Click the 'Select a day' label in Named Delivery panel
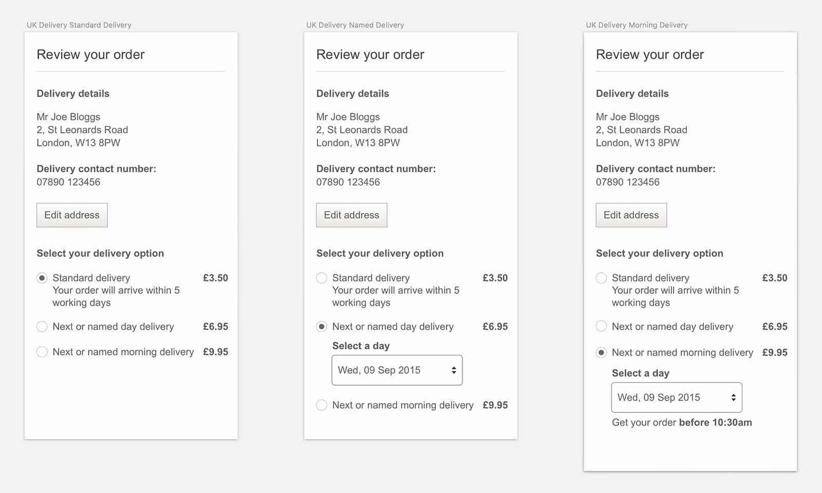 pos(361,346)
